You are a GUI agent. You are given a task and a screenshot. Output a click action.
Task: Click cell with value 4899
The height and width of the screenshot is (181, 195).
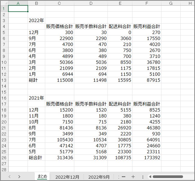point(59,56)
